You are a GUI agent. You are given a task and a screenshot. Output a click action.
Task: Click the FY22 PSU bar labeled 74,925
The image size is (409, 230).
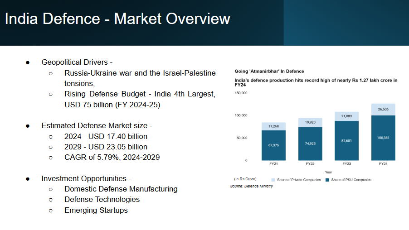coord(310,144)
